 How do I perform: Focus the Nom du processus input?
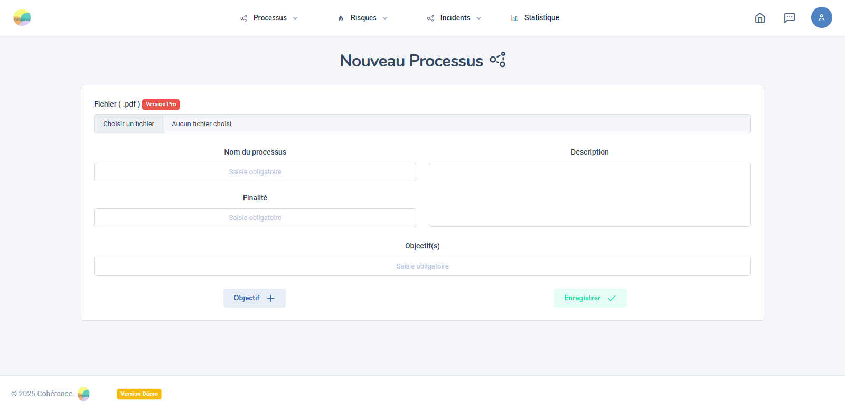pyautogui.click(x=255, y=172)
